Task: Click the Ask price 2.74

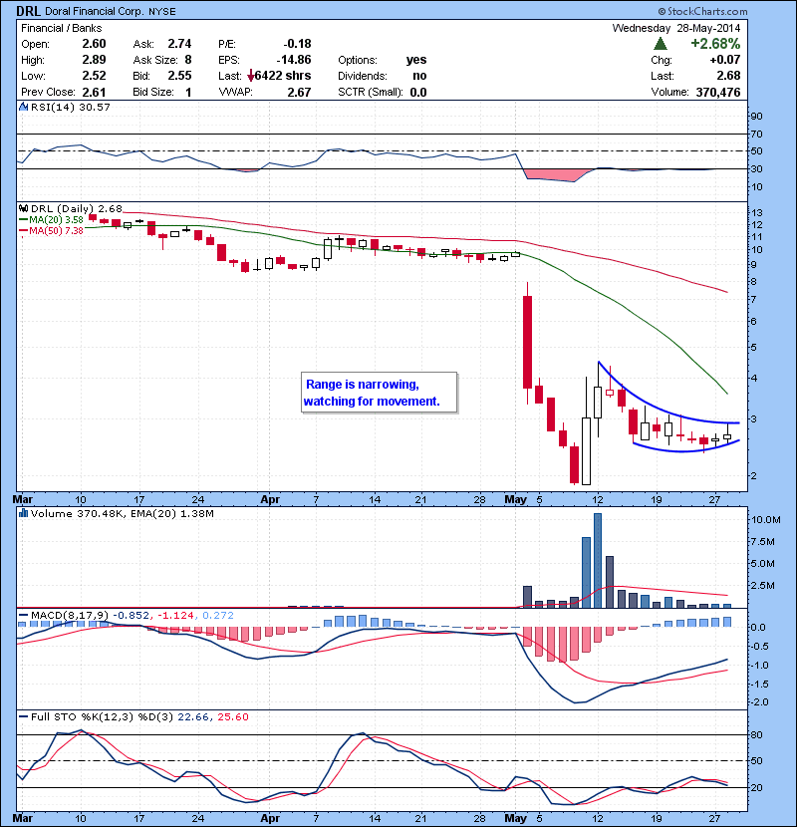Action: tap(179, 44)
